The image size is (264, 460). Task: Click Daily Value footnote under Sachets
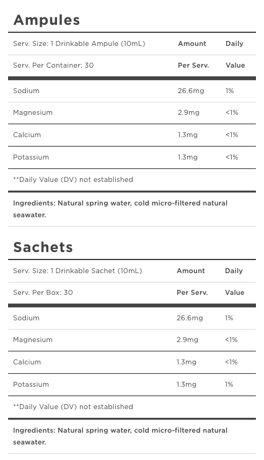click(x=73, y=407)
